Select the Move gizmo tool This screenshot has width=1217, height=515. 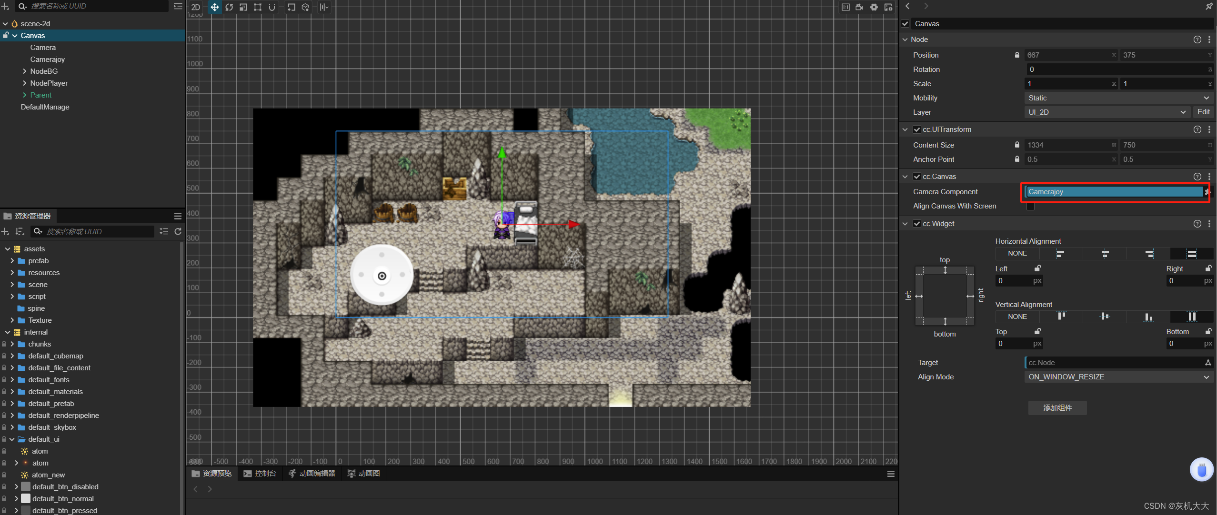pos(215,7)
